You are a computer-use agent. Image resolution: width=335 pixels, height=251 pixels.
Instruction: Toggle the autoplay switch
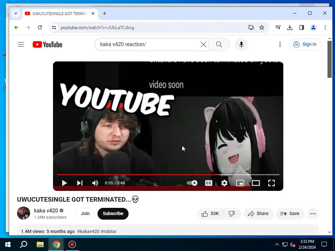(x=192, y=183)
